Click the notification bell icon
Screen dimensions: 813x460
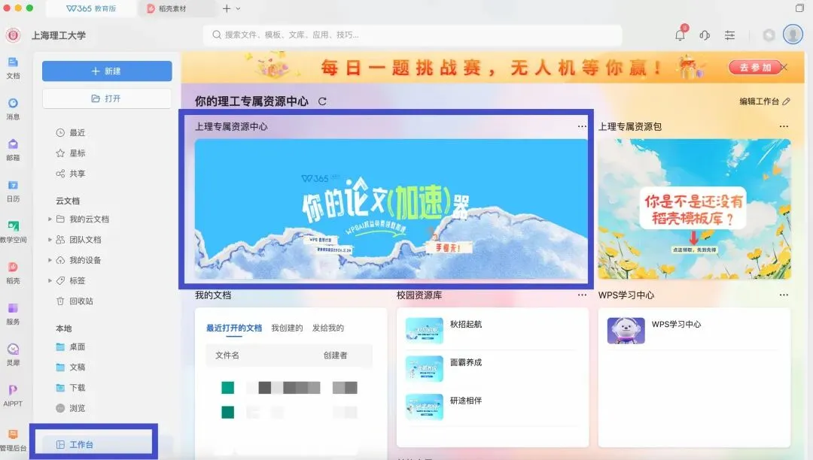[681, 35]
